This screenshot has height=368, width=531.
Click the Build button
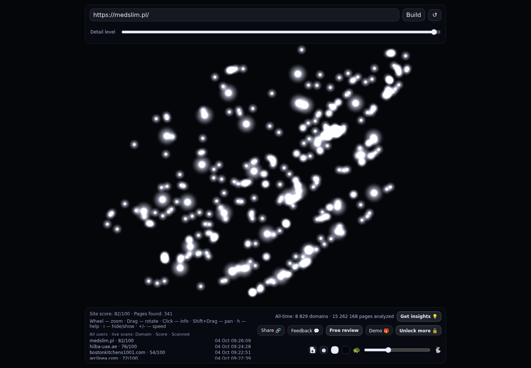click(x=413, y=15)
